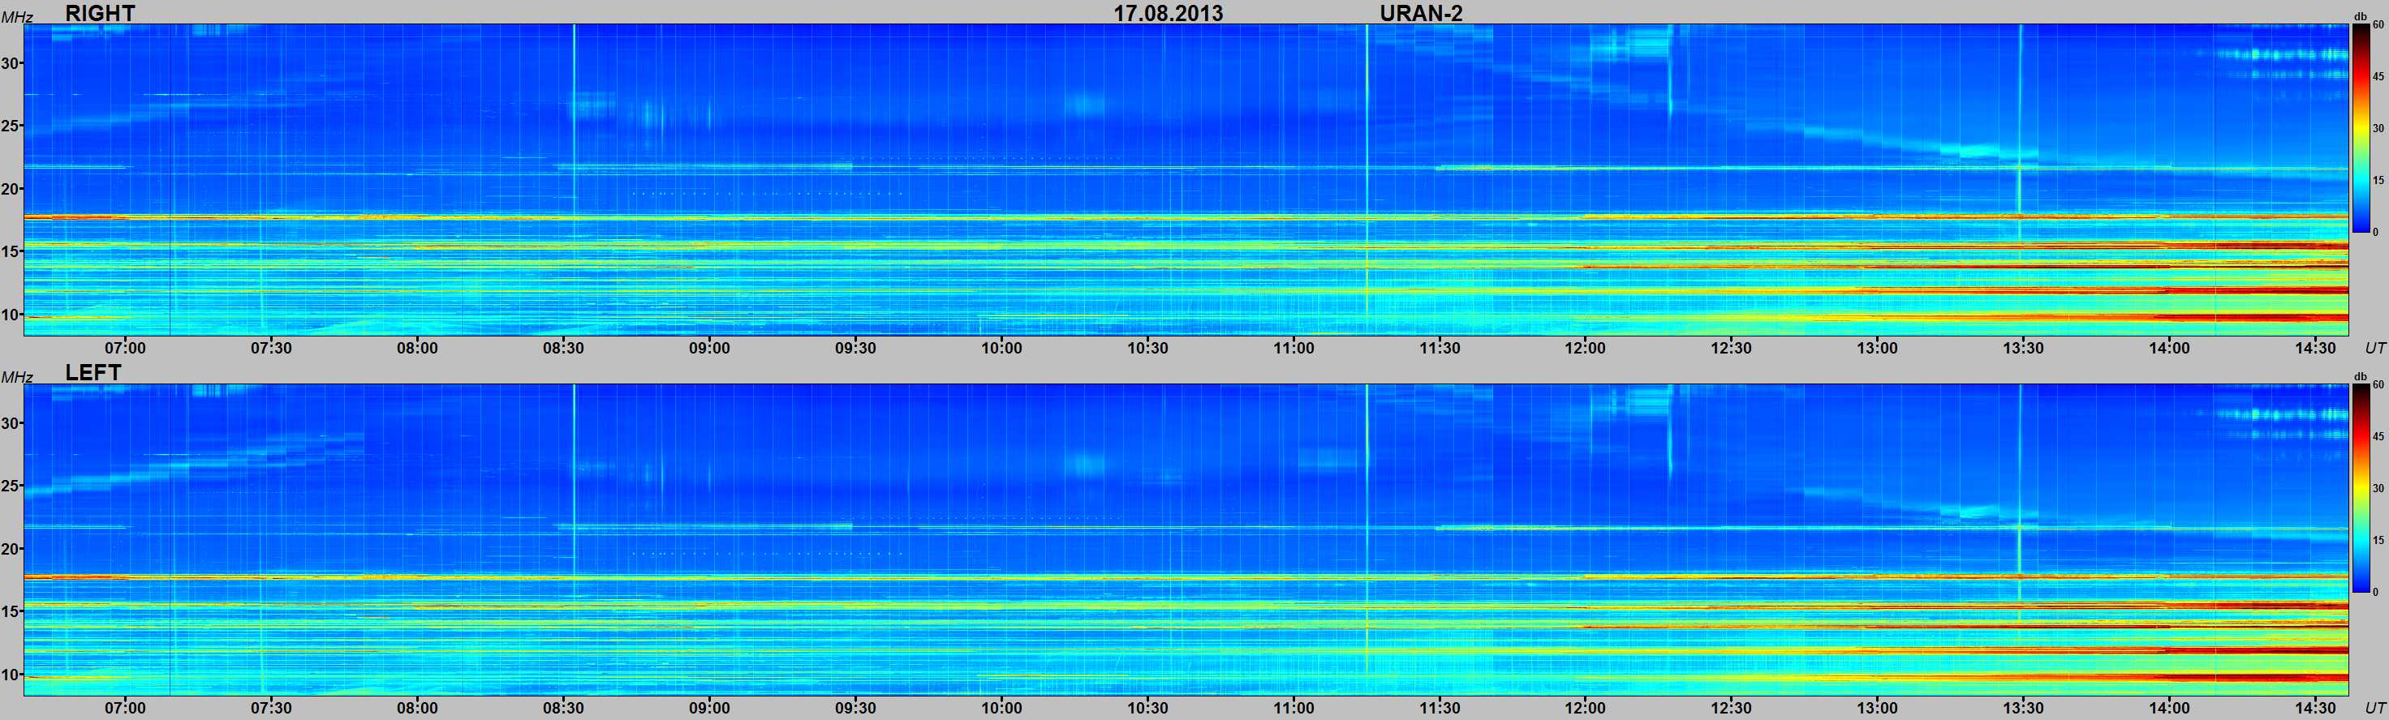Click the 15 MHz tick of LEFT panel
This screenshot has height=720, width=2389.
[11, 611]
